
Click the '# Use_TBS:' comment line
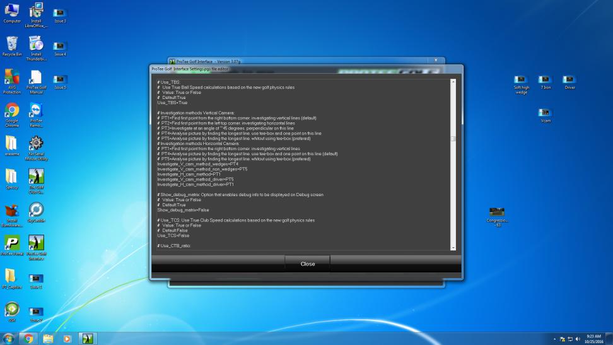(x=168, y=82)
